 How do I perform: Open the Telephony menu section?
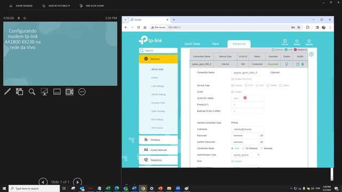158,160
